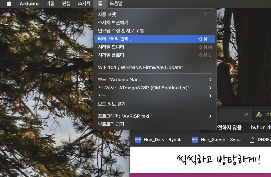Click the 씩씩하고 방탕하게! blog header
Screen dimensions: 271x177
coord(218,159)
